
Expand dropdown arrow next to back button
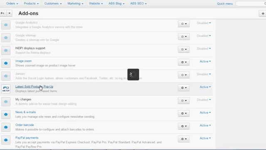click(x=9, y=13)
